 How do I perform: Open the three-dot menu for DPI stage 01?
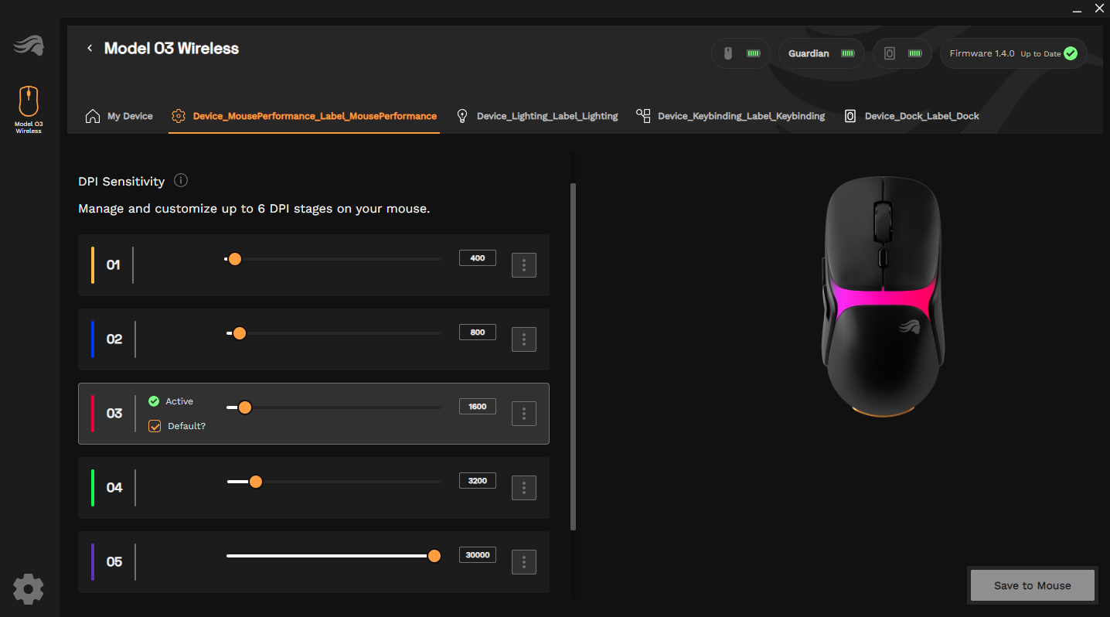(x=524, y=265)
